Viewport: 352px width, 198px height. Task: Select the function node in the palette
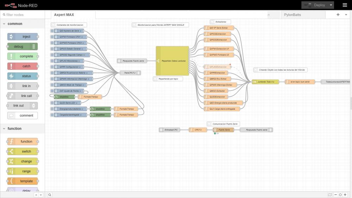click(x=23, y=141)
